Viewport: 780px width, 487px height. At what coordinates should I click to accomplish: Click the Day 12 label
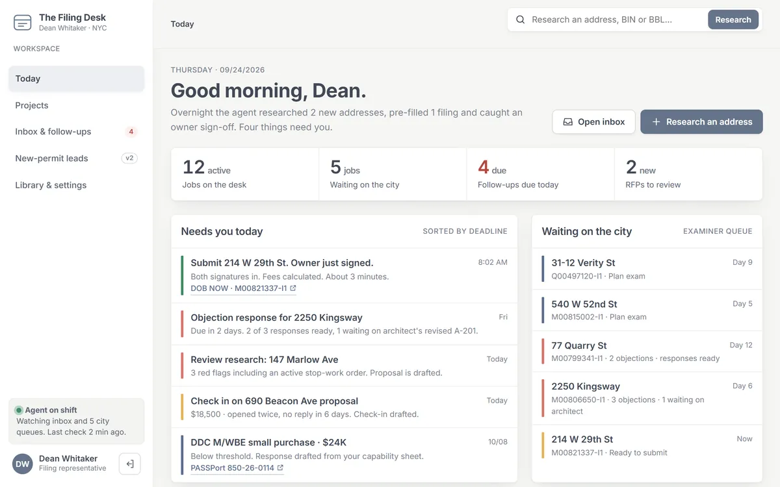[x=741, y=345]
